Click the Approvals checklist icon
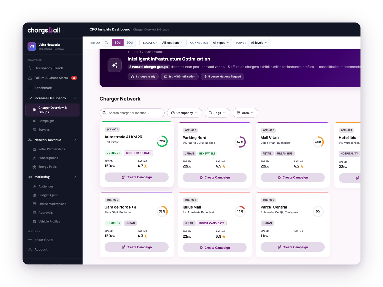Viewport: 383px width, 287px height. pyautogui.click(x=35, y=213)
